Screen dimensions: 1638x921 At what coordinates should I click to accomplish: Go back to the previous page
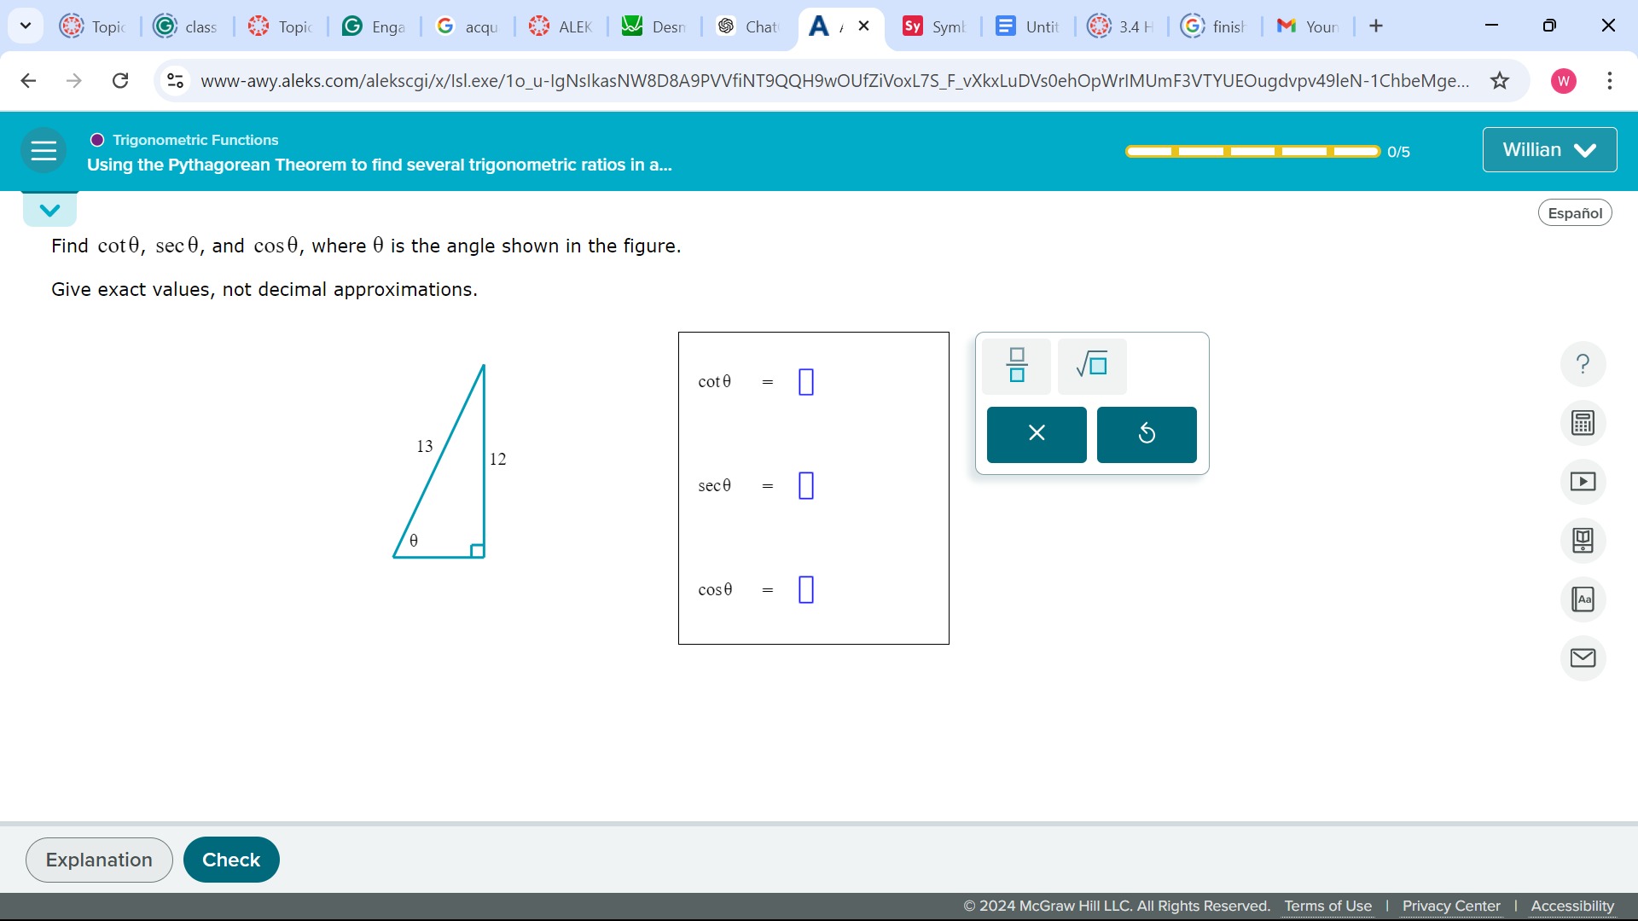tap(28, 81)
